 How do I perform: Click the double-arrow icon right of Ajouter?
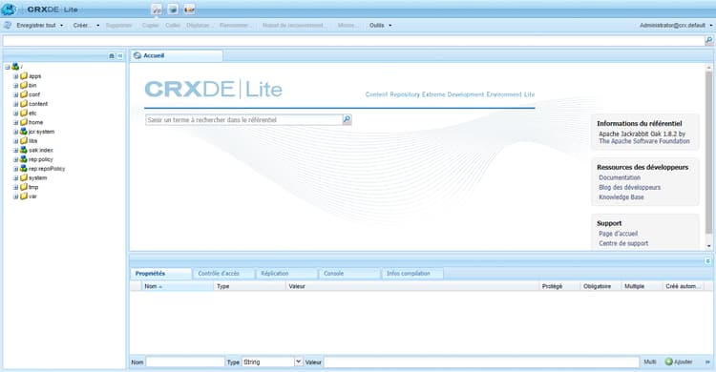[707, 362]
